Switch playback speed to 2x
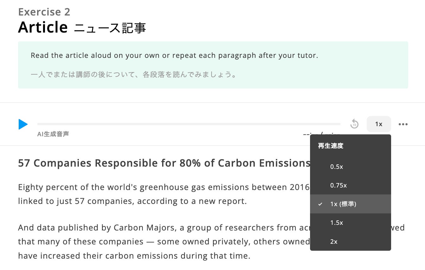The image size is (425, 270). pyautogui.click(x=334, y=242)
